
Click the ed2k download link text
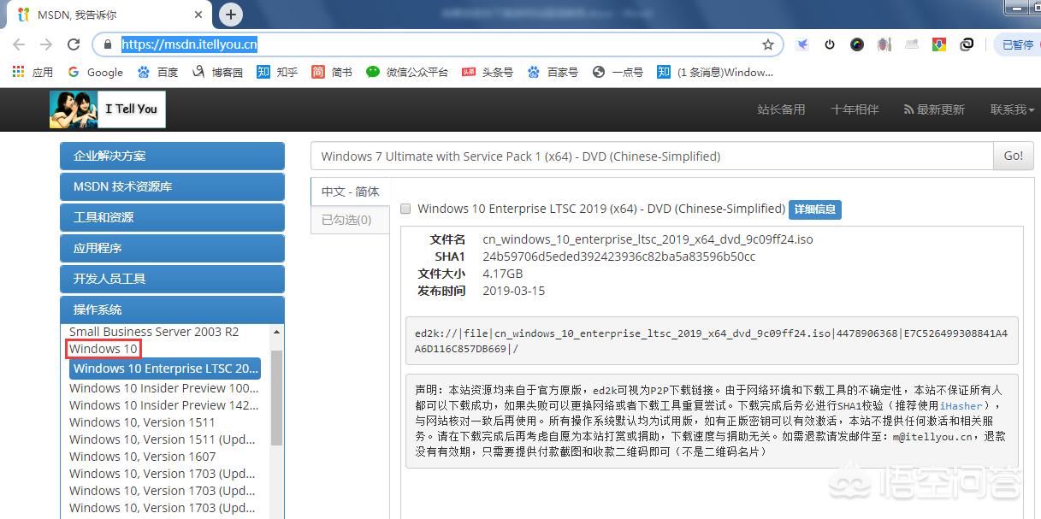pyautogui.click(x=712, y=340)
